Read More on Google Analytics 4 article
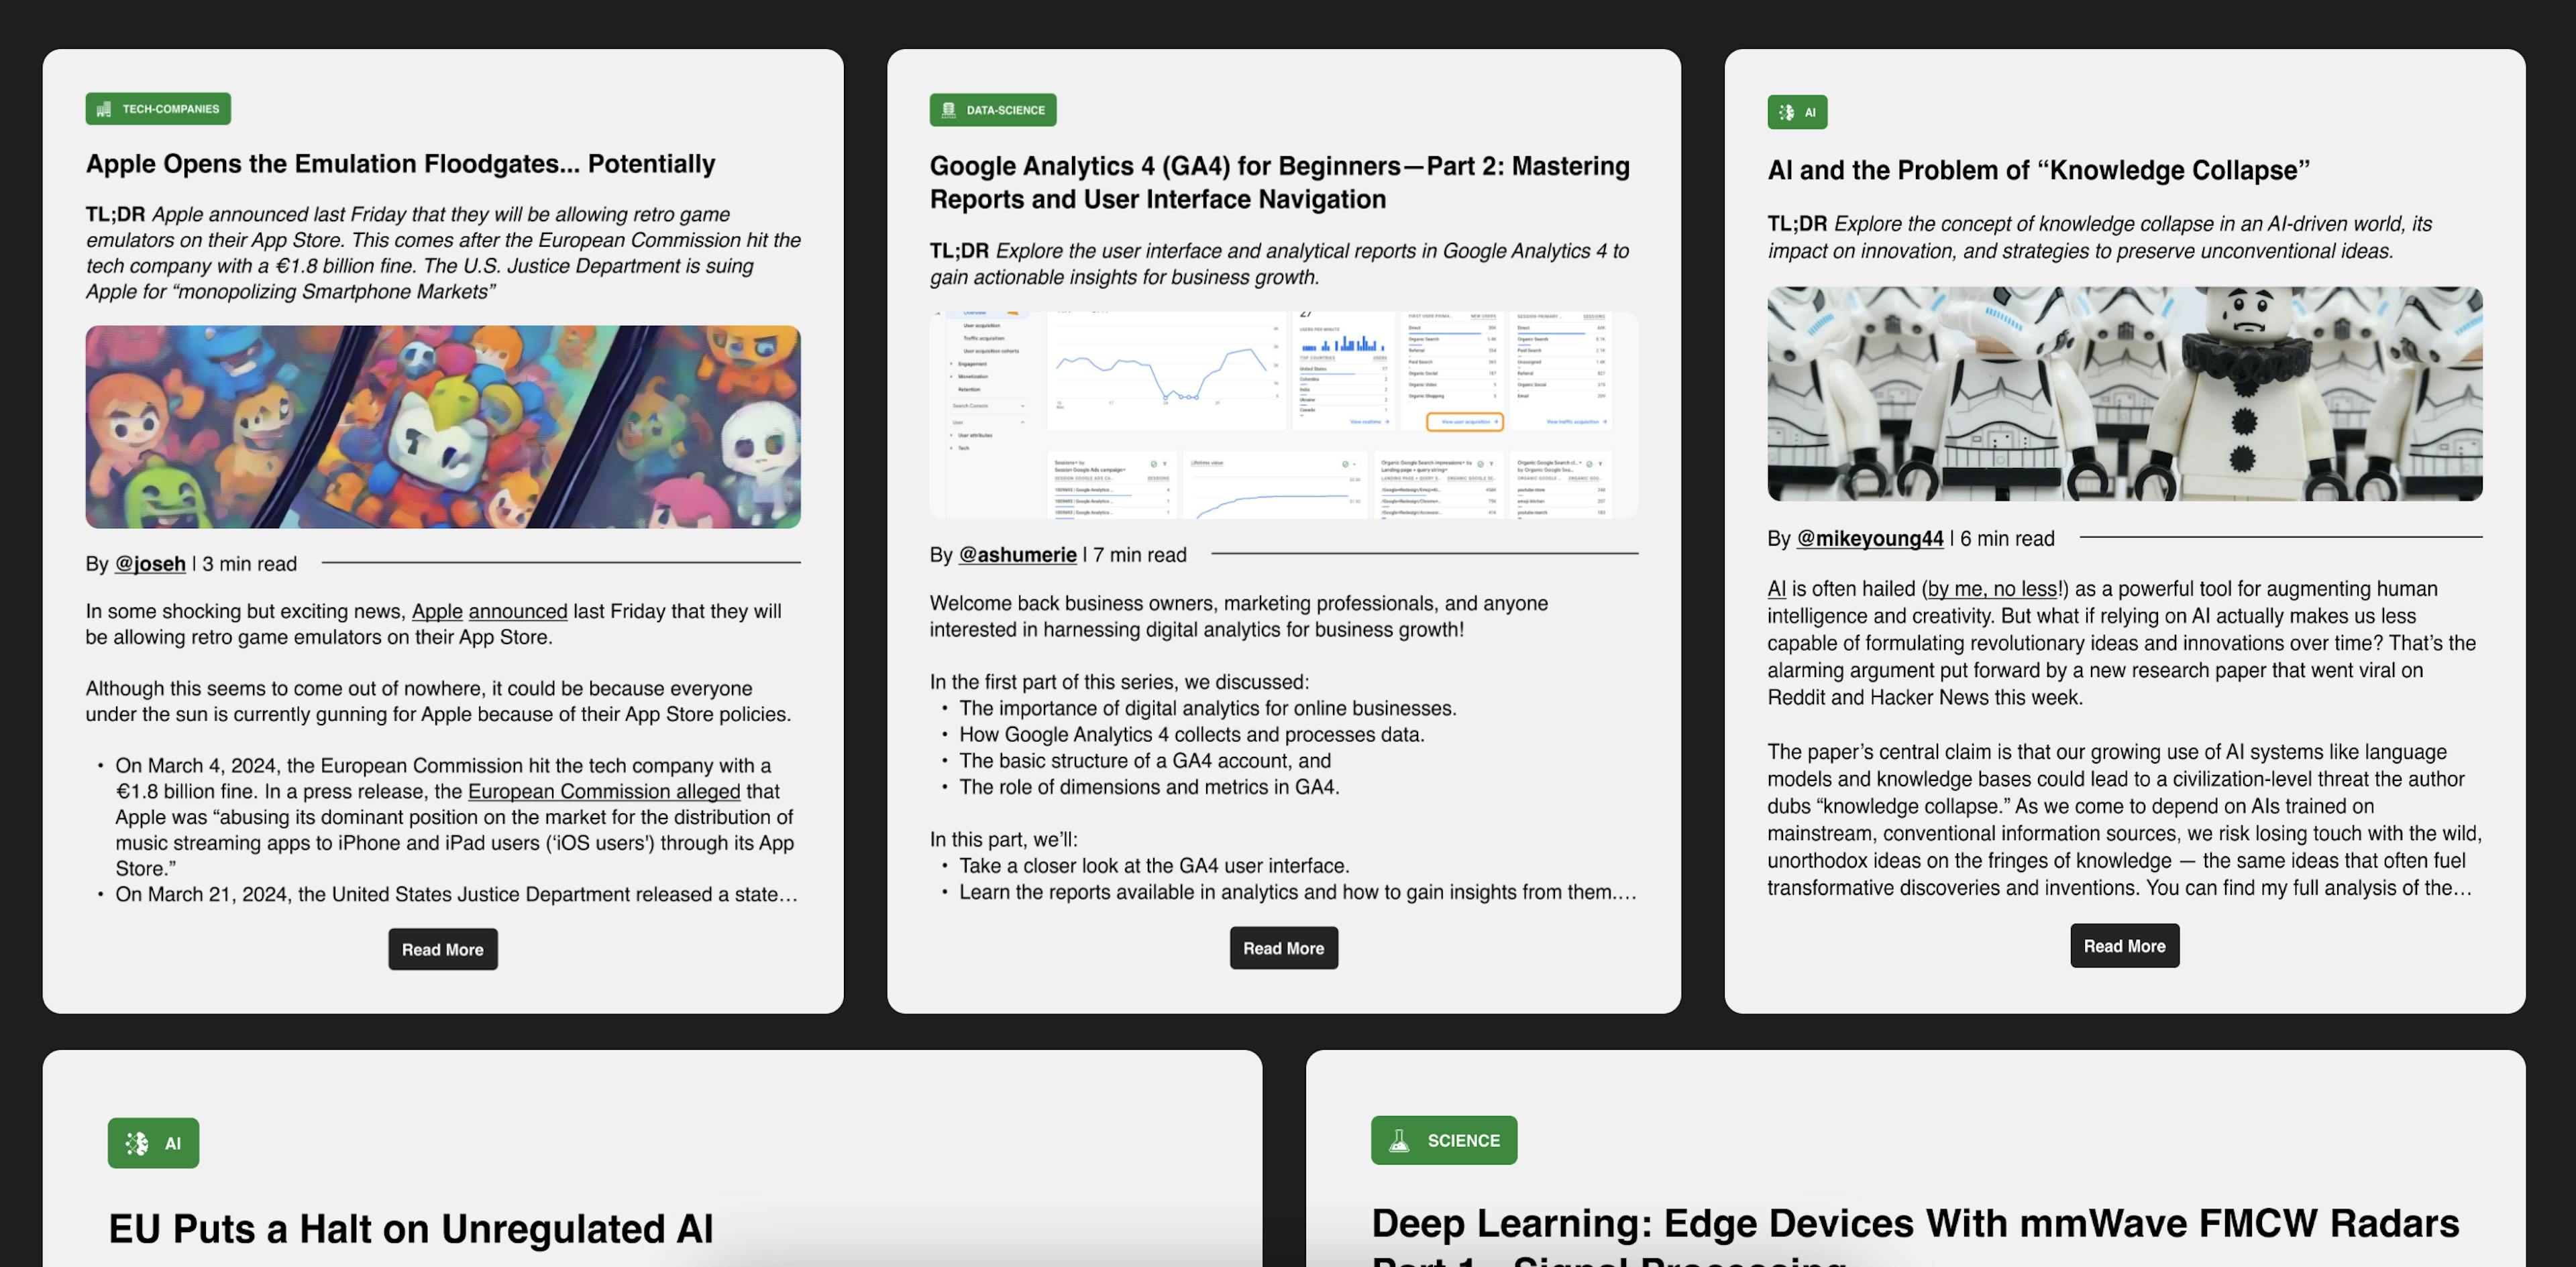The image size is (2576, 1267). [1283, 949]
